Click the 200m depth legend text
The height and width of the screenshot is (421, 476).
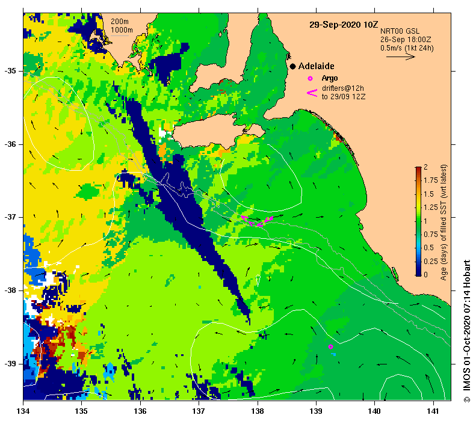point(119,22)
